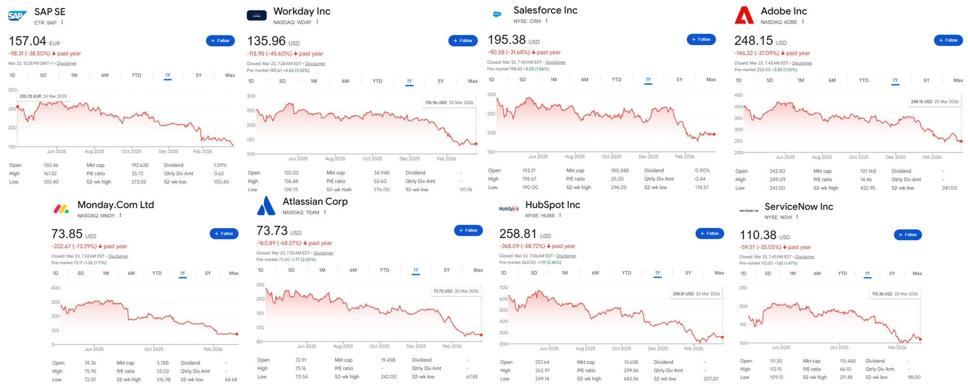968x389 pixels.
Task: Toggle Follow for SAP SE
Action: 220,41
